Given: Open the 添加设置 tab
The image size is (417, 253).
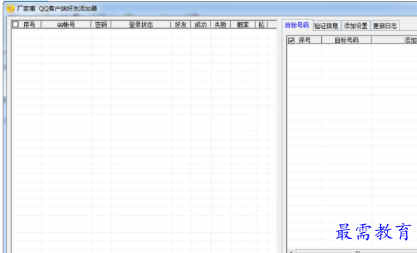Looking at the screenshot, I should coord(355,25).
